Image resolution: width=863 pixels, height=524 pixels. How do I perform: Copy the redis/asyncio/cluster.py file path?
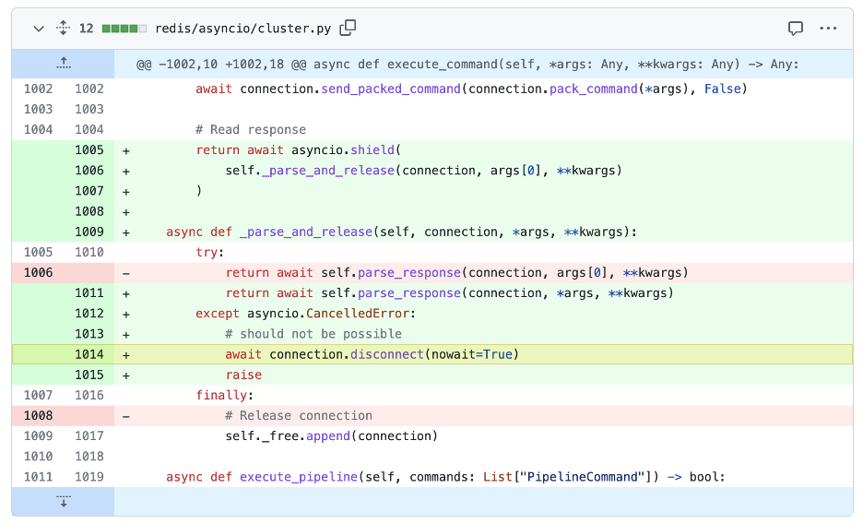(348, 29)
